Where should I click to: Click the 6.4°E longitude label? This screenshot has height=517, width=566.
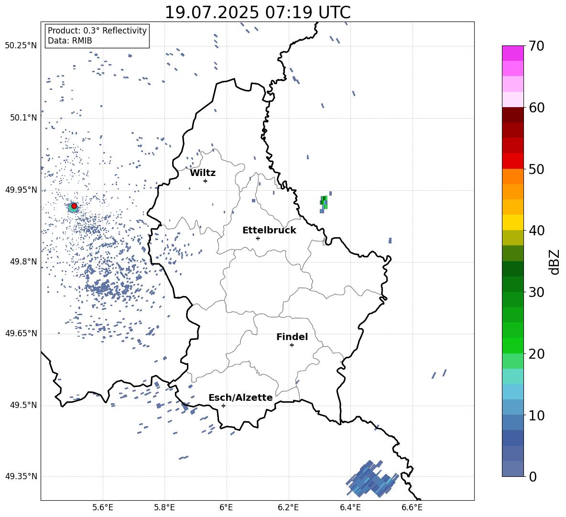[350, 507]
